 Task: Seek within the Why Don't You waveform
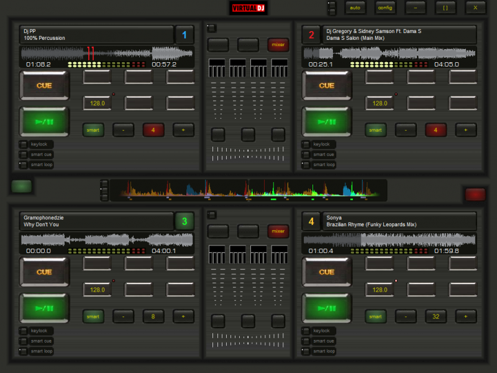pos(107,240)
